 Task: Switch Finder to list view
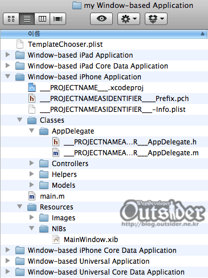click(x=27, y=19)
